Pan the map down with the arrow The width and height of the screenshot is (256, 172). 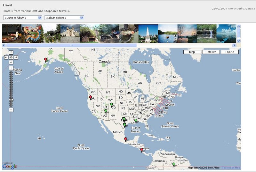11,62
